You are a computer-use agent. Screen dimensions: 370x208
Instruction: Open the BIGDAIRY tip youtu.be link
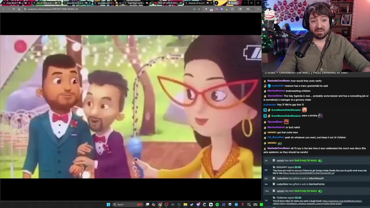coord(308,173)
